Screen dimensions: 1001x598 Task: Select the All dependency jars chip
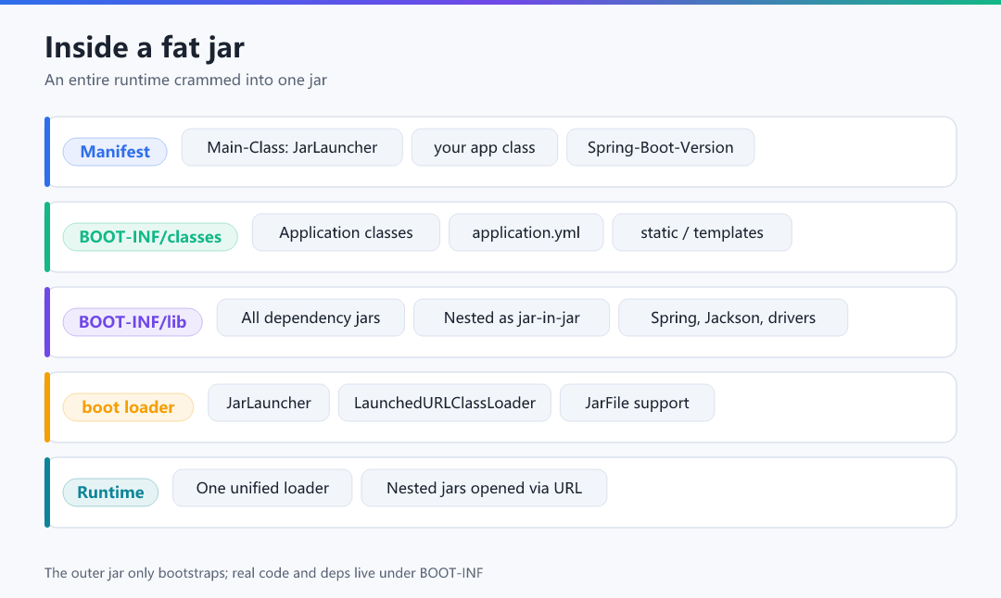(x=310, y=318)
